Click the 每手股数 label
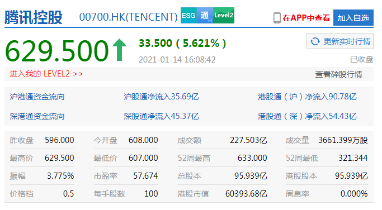The height and width of the screenshot is (210, 382). point(110,194)
